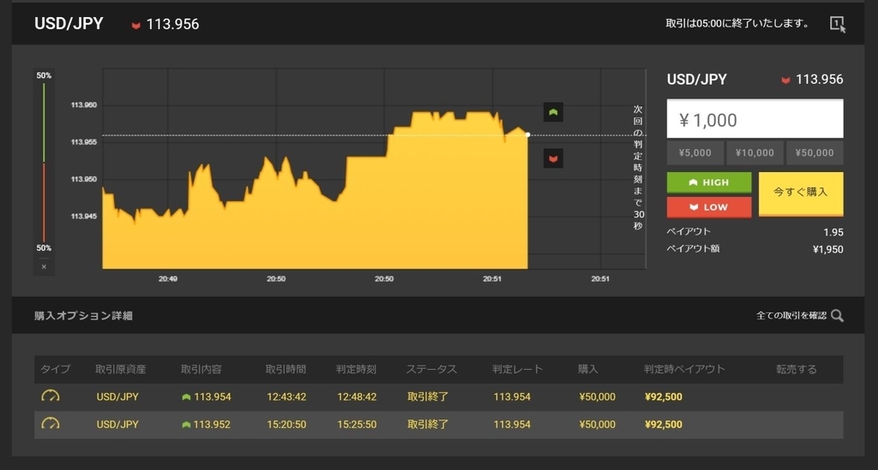Click the ¥1,000 amount input field
The image size is (878, 470).
coord(755,118)
